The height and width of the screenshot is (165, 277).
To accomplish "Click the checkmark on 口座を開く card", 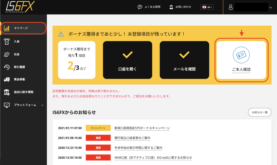I will pyautogui.click(x=127, y=55).
